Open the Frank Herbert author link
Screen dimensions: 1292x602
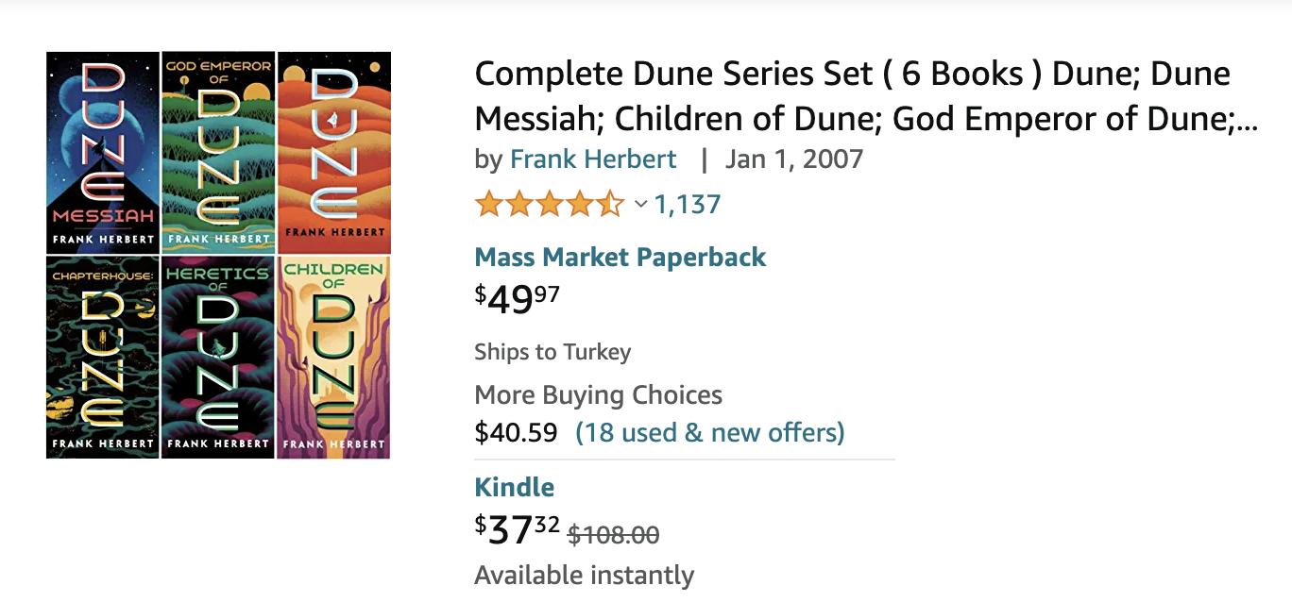[593, 159]
